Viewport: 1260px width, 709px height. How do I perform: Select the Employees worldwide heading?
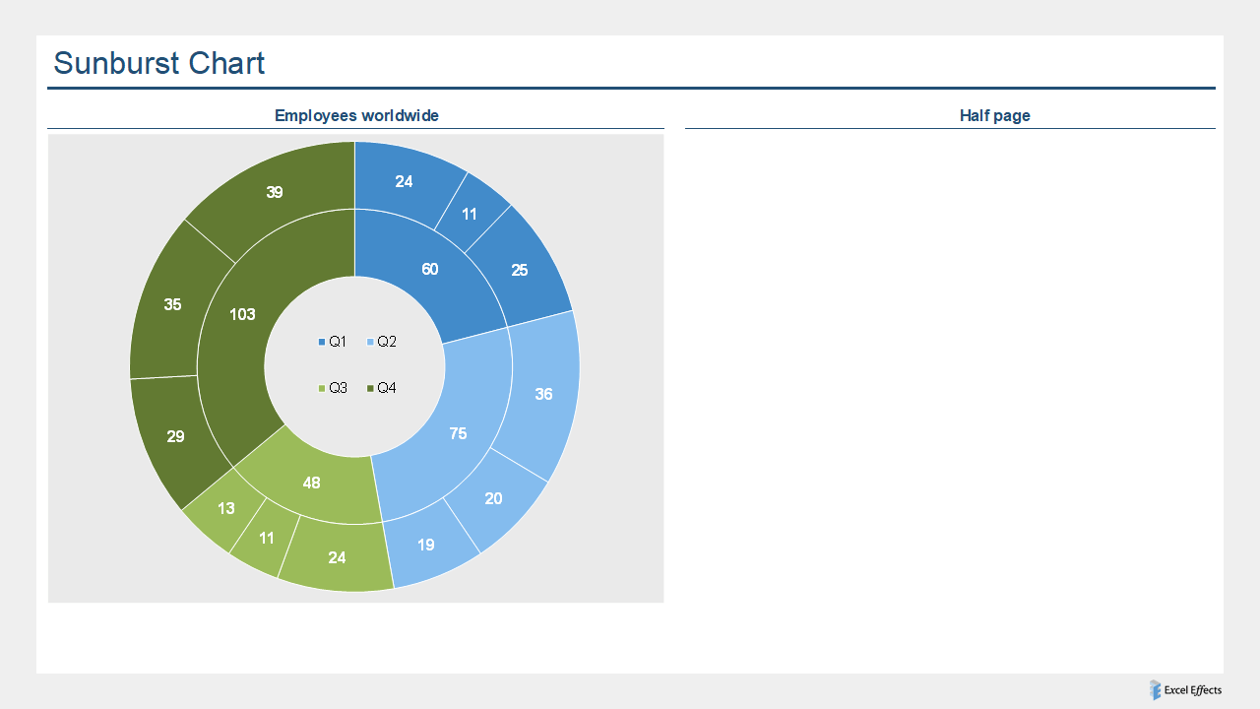[x=356, y=115]
